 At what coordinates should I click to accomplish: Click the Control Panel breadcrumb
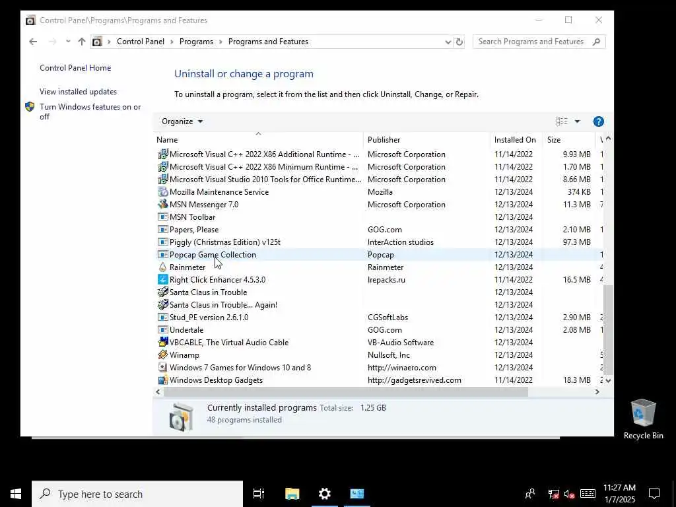point(141,42)
